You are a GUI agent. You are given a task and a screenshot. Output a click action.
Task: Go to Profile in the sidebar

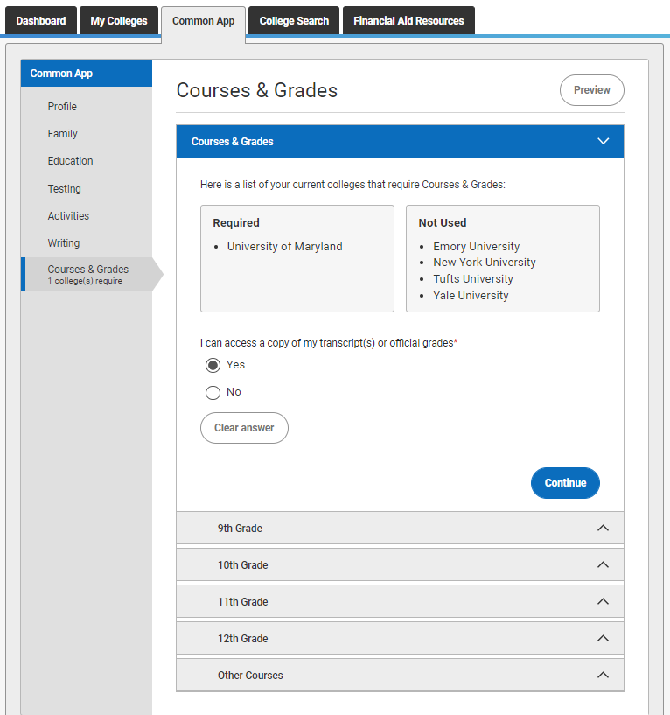62,106
